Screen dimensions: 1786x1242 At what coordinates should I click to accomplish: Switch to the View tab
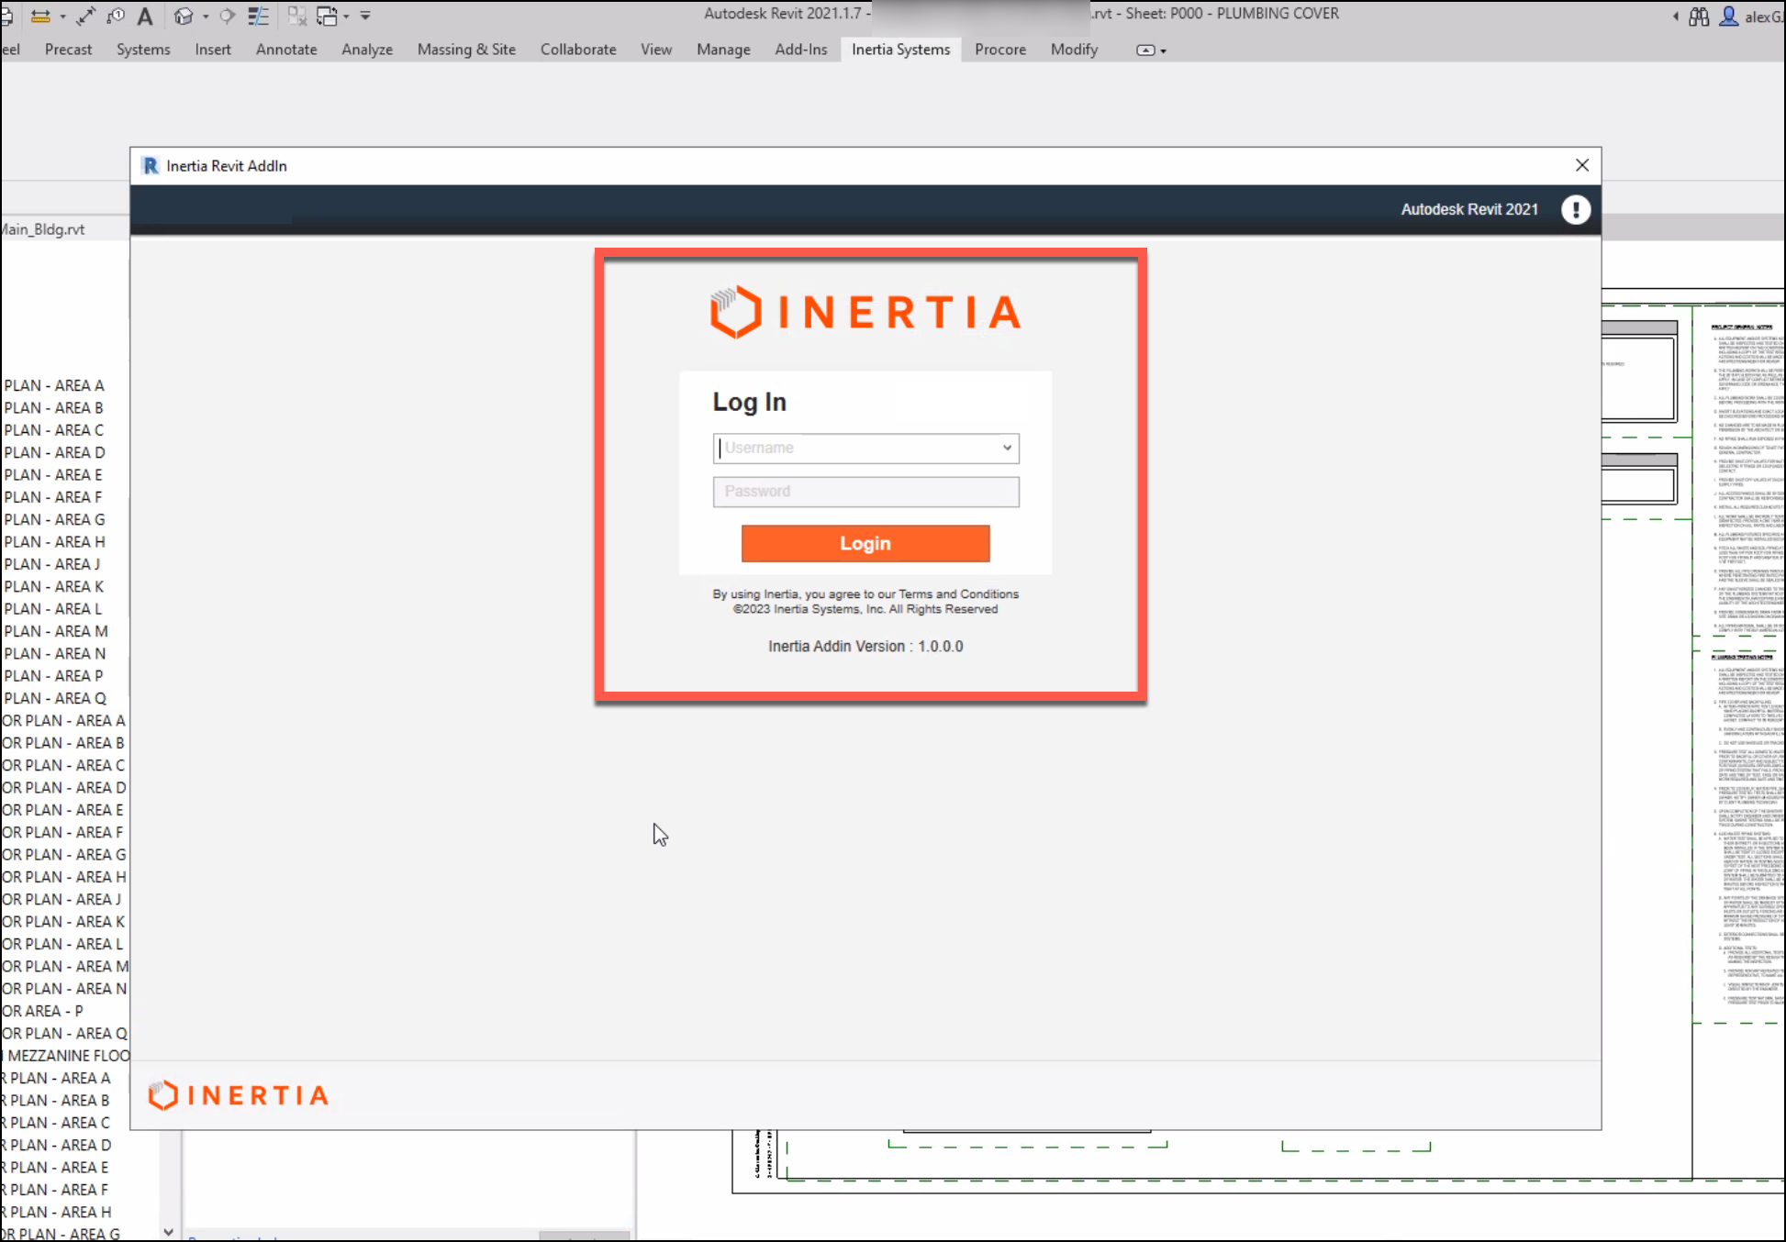656,50
